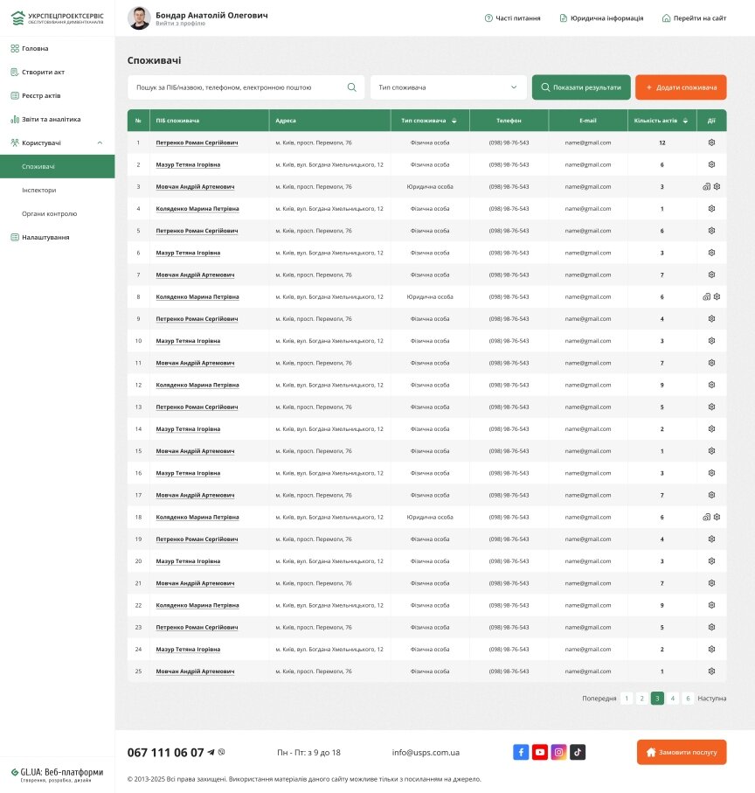The height and width of the screenshot is (793, 755).
Task: Open consumer Мазур Тетяна Ігорівна in row 2
Action: pos(188,164)
